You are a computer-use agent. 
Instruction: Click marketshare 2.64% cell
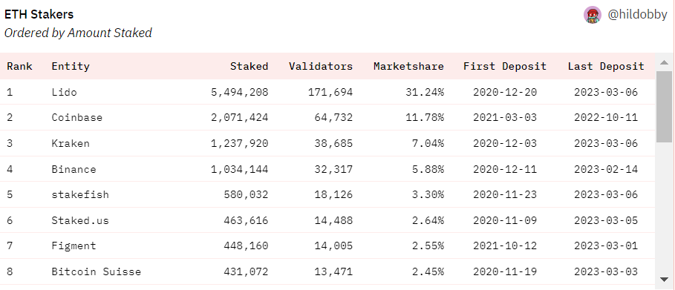click(x=428, y=221)
